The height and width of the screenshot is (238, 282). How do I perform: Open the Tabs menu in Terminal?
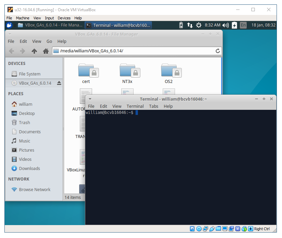[154, 106]
